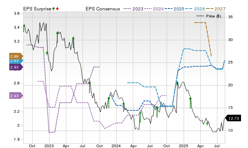Select the 2025 consensus legend entry
Viewport: 248px width, 148px height.
pos(174,9)
